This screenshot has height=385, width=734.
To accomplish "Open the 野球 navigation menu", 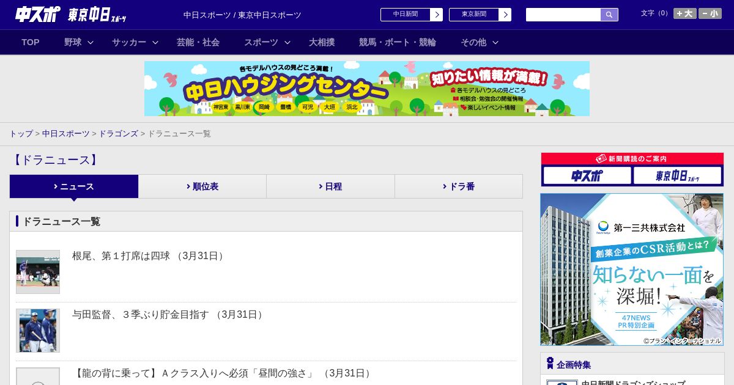I will point(73,42).
